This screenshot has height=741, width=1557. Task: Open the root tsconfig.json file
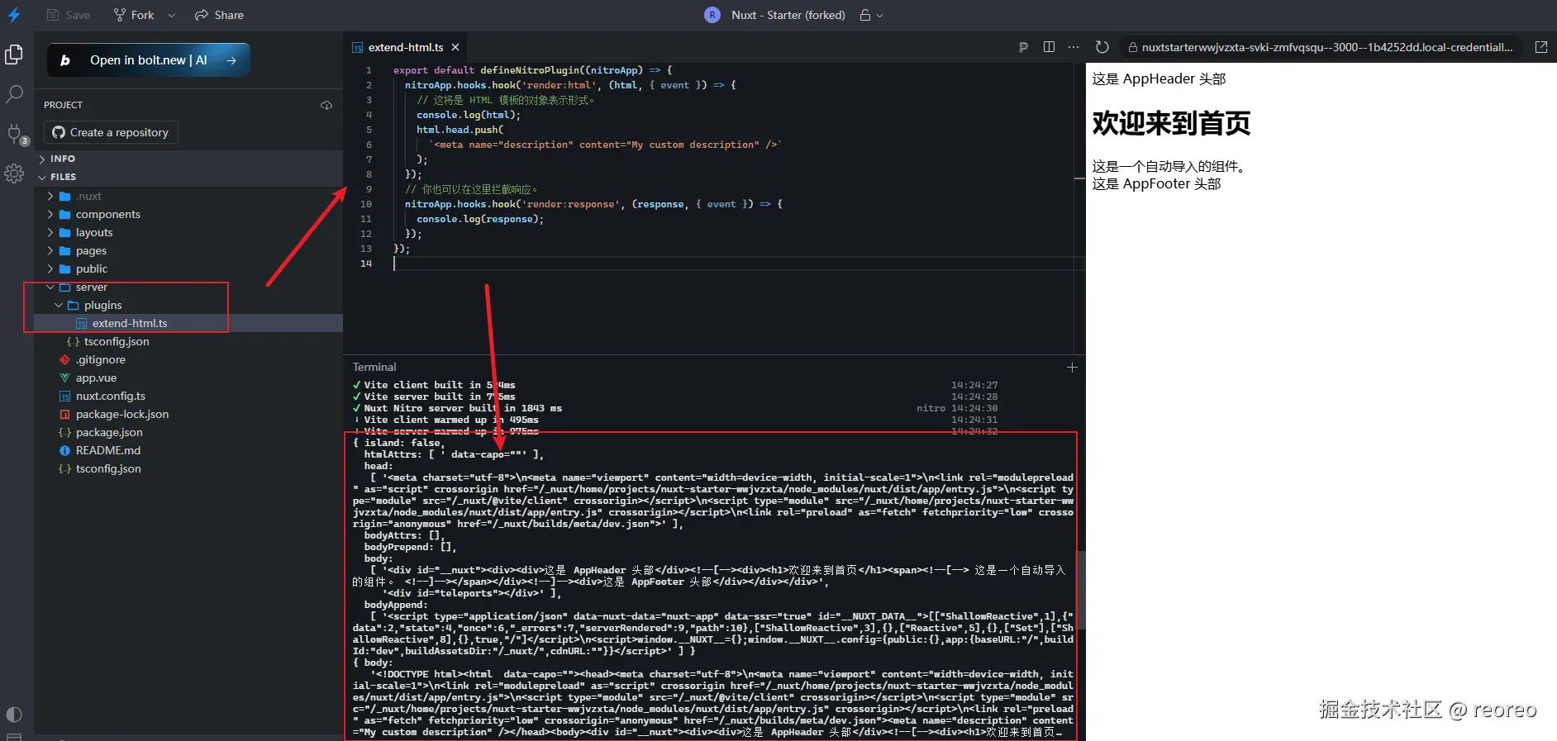tap(188, 468)
